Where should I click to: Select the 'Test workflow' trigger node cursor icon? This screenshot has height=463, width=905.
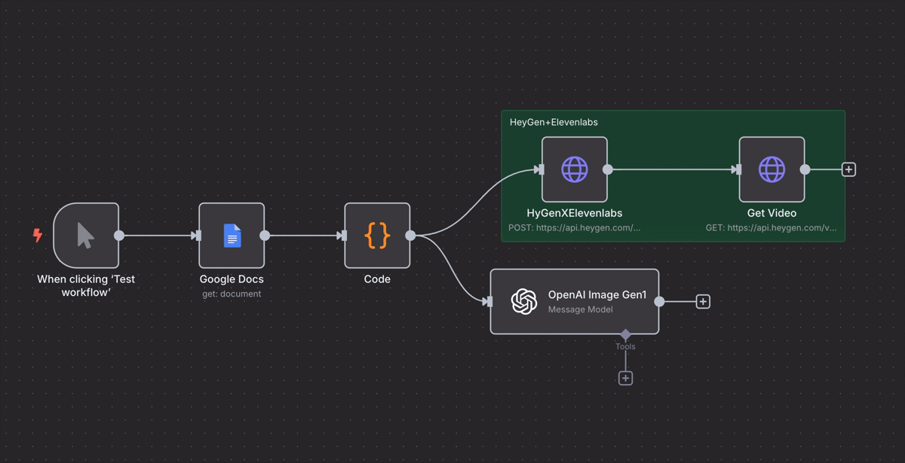coord(86,236)
